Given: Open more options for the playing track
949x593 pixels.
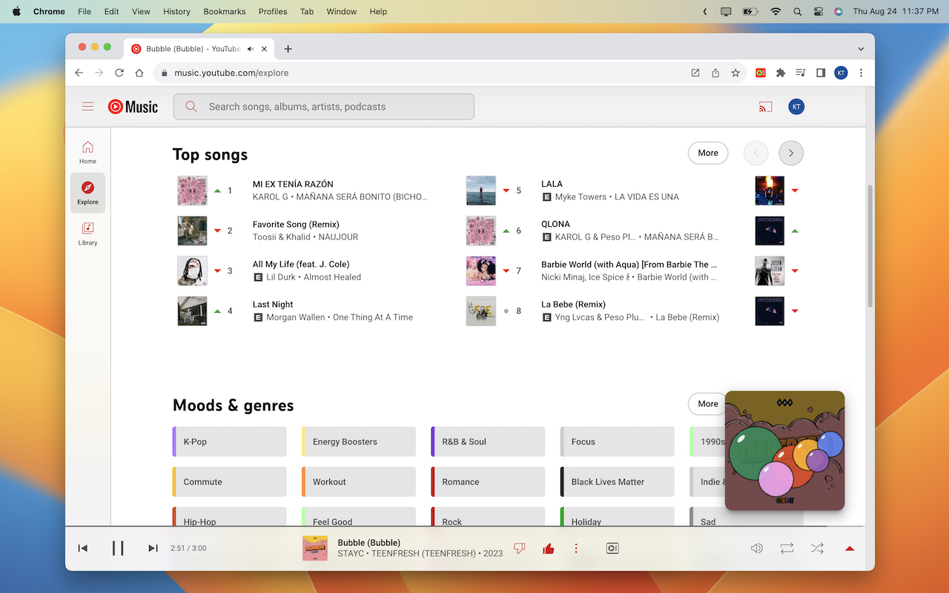Looking at the screenshot, I should (x=576, y=548).
